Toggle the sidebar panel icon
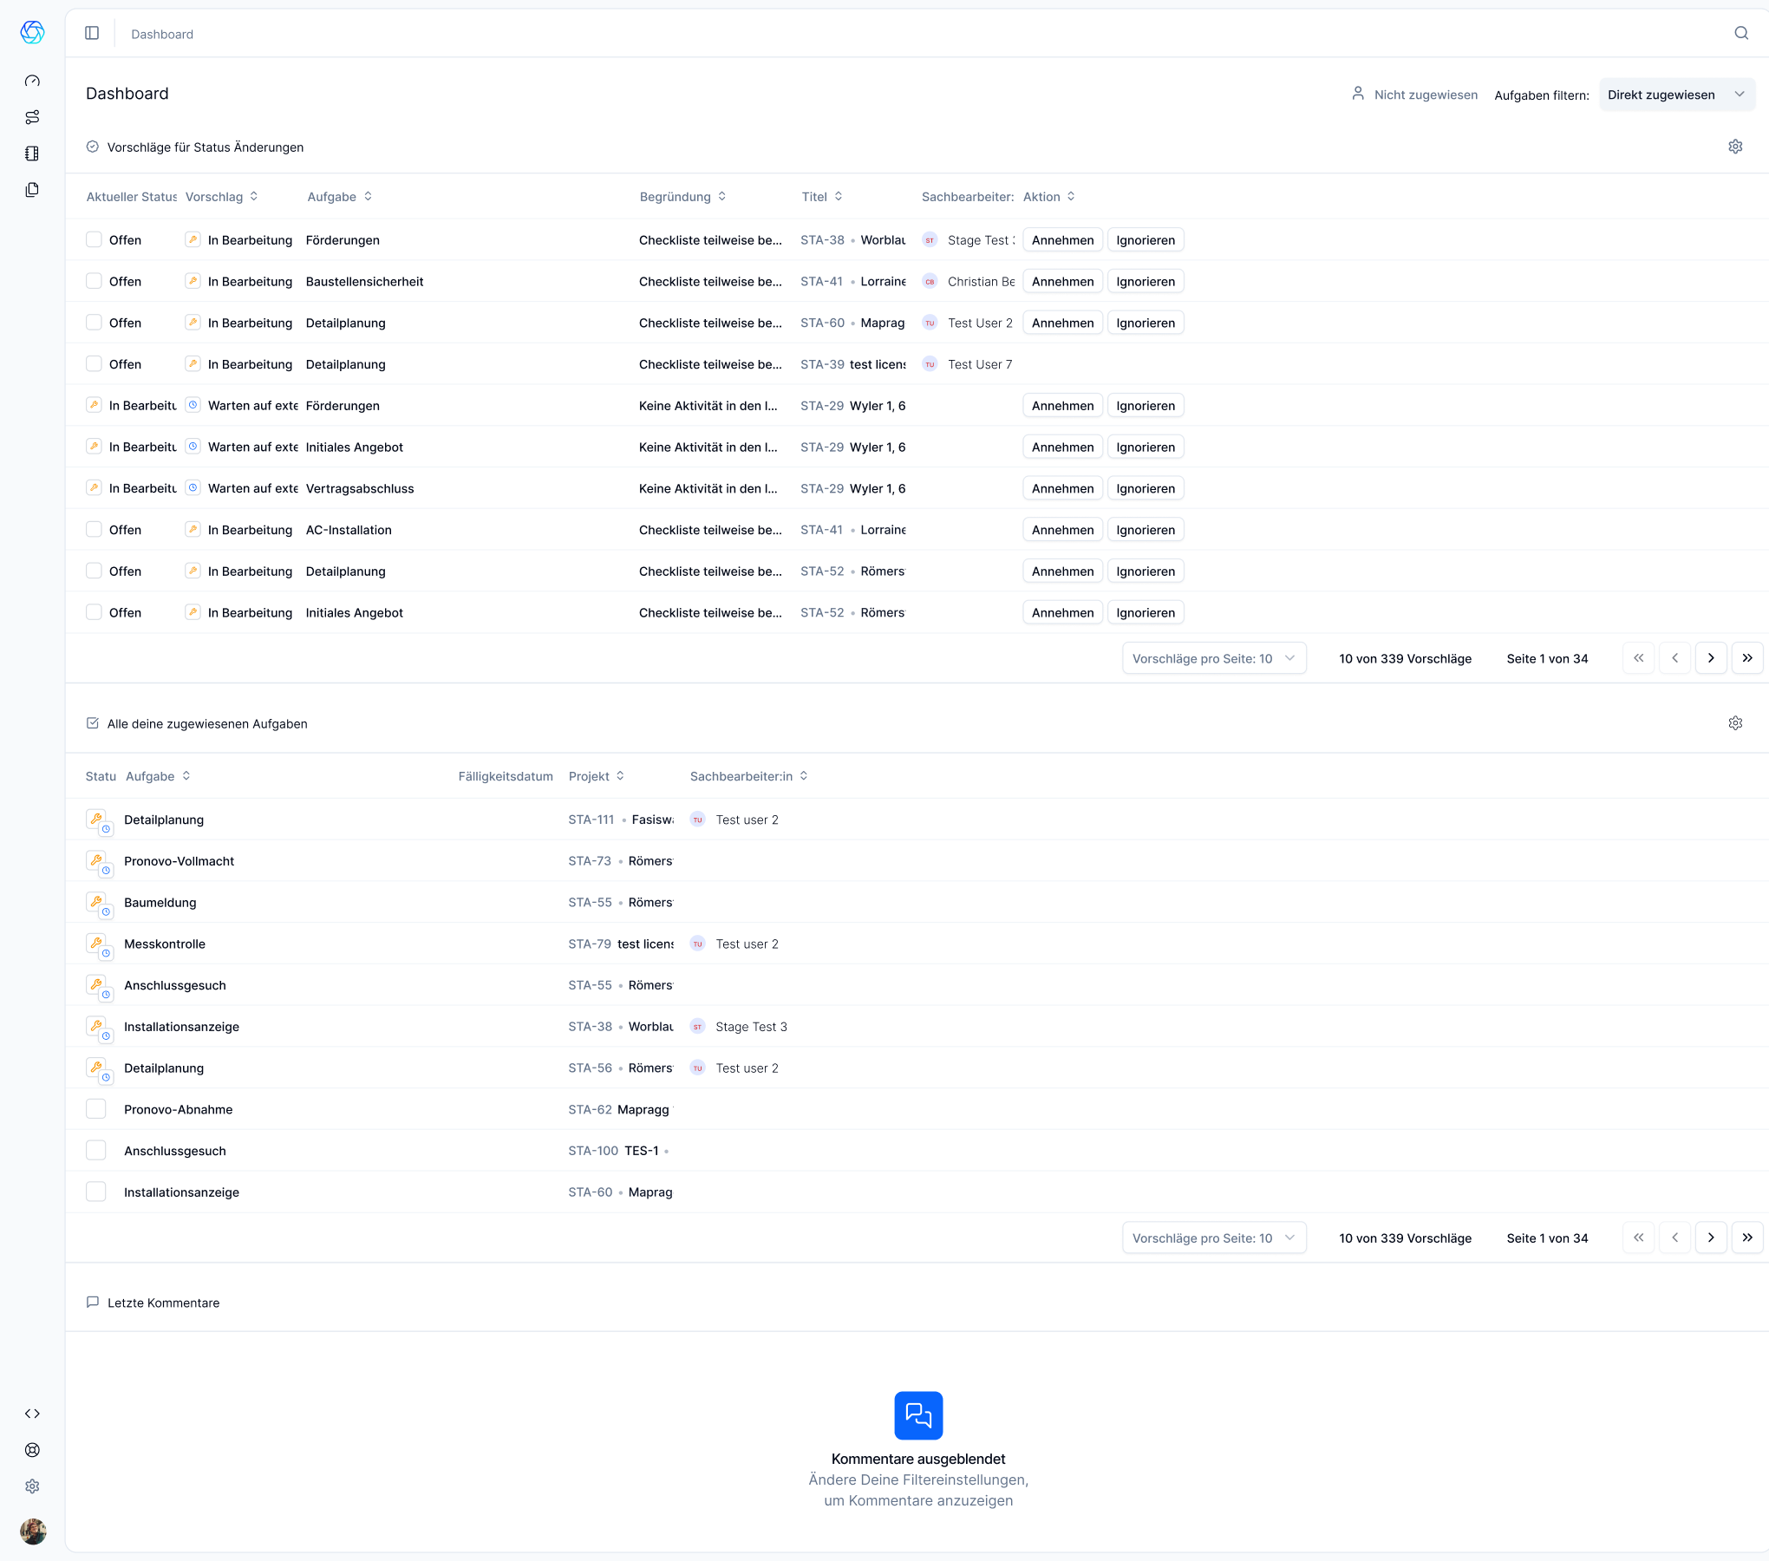The height and width of the screenshot is (1561, 1769). [92, 33]
